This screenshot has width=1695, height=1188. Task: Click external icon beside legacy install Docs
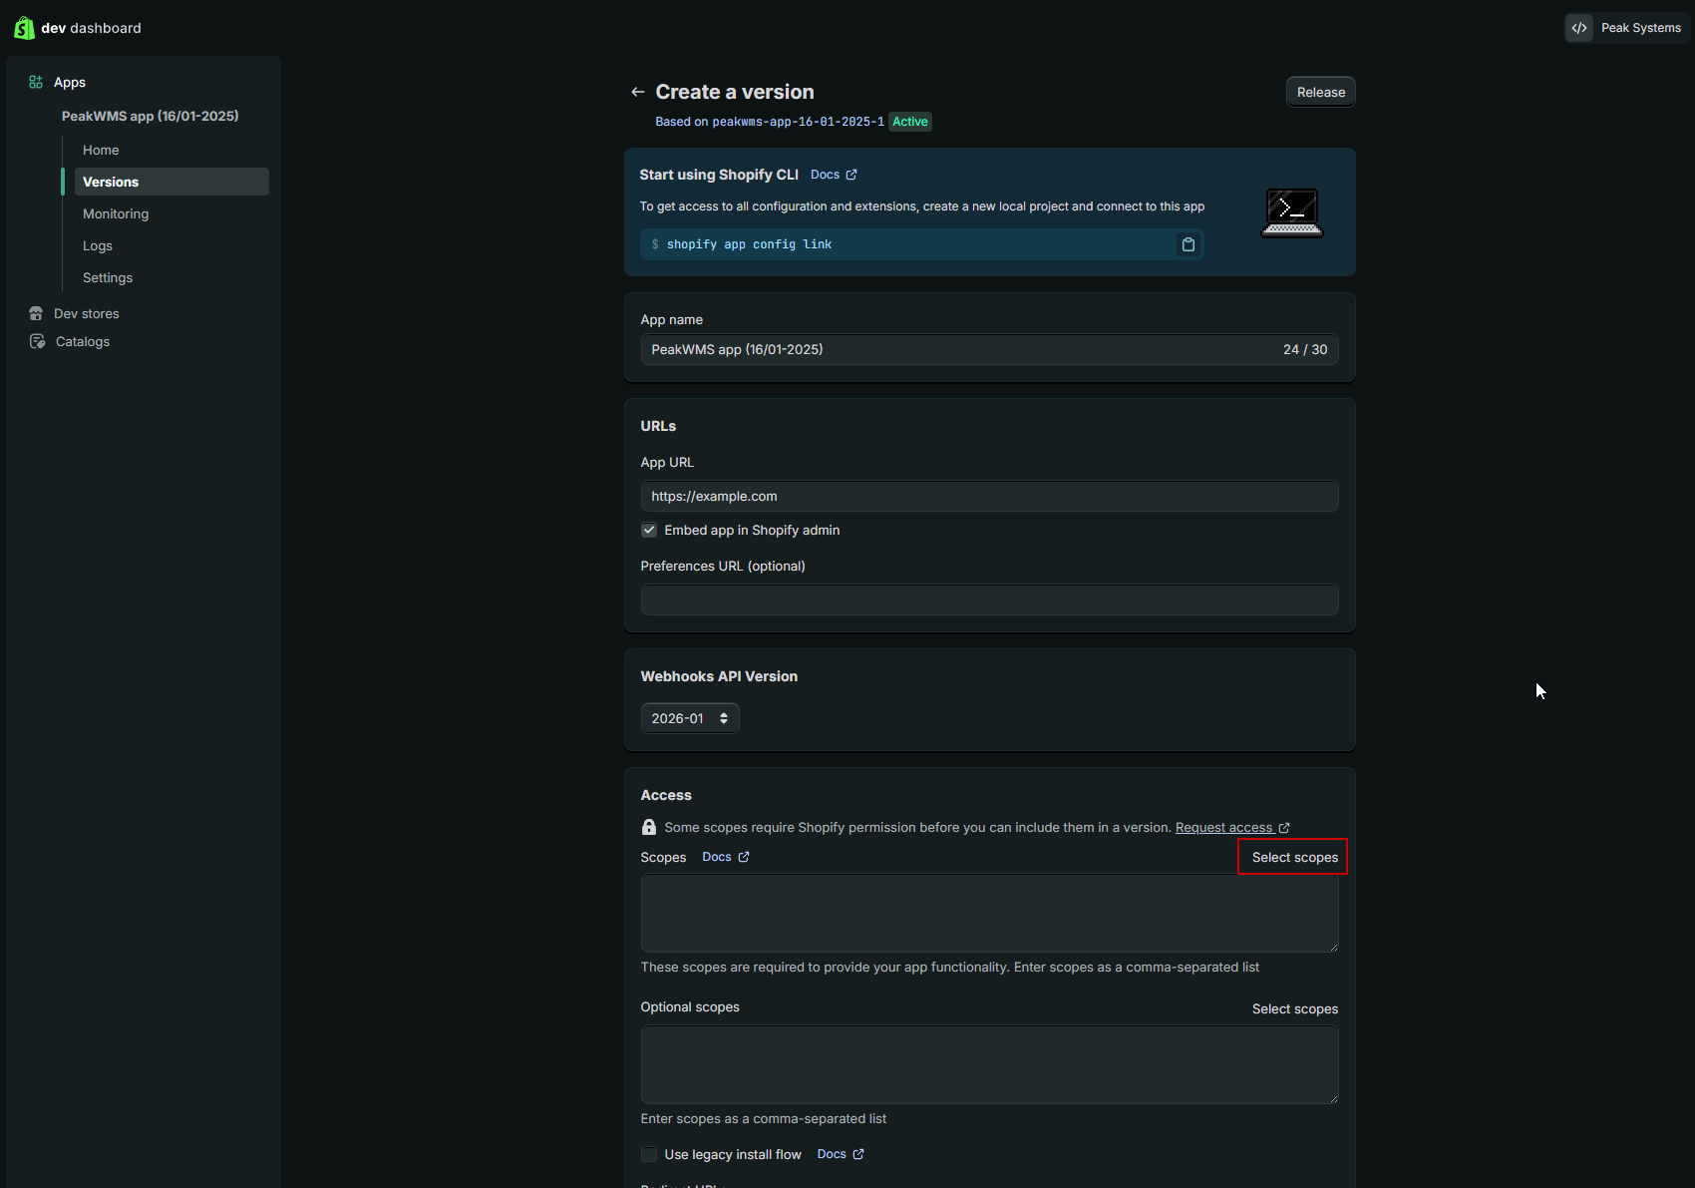[x=858, y=1154]
